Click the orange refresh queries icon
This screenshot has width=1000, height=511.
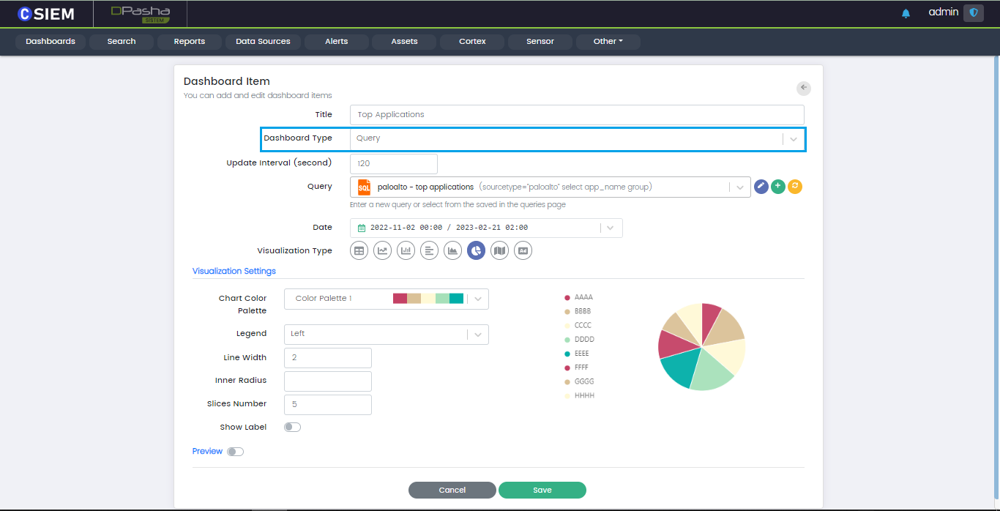(x=795, y=187)
